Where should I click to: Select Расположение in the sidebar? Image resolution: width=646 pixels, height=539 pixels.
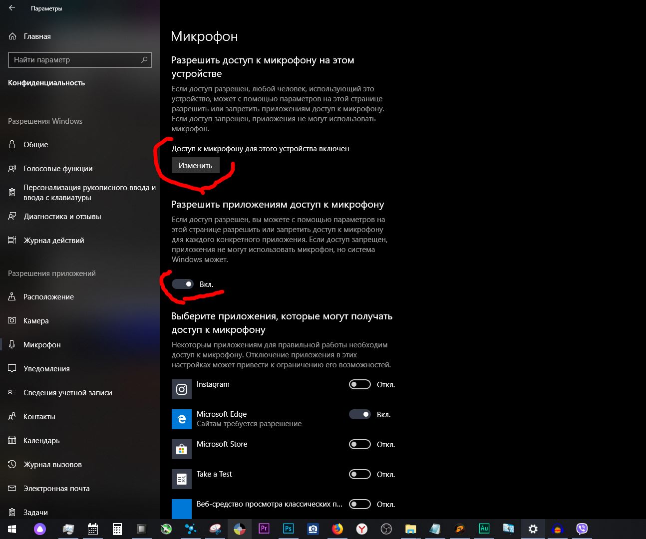click(x=48, y=297)
